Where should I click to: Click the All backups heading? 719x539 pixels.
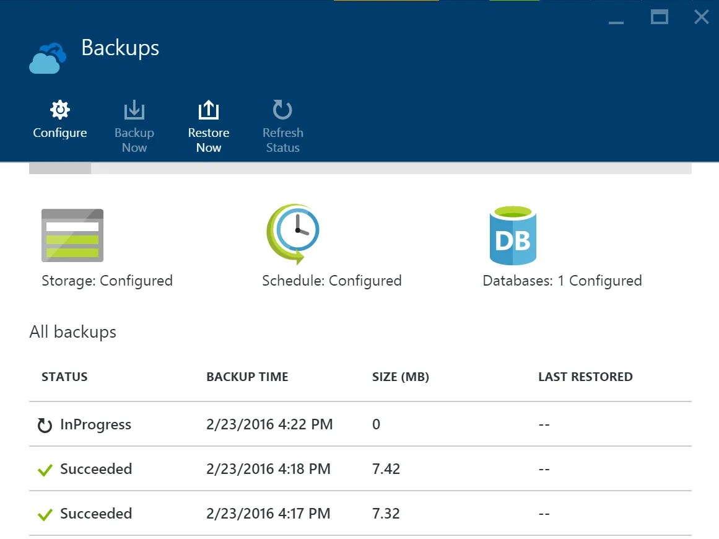(x=73, y=331)
